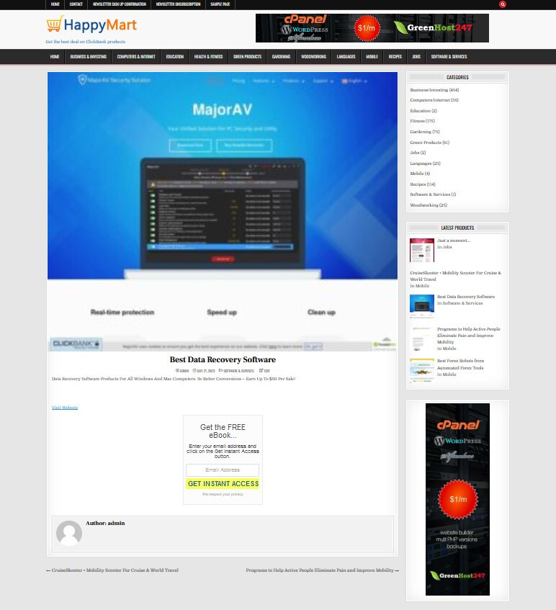556x610 pixels.
Task: Select Education in main navigation
Action: tap(175, 56)
